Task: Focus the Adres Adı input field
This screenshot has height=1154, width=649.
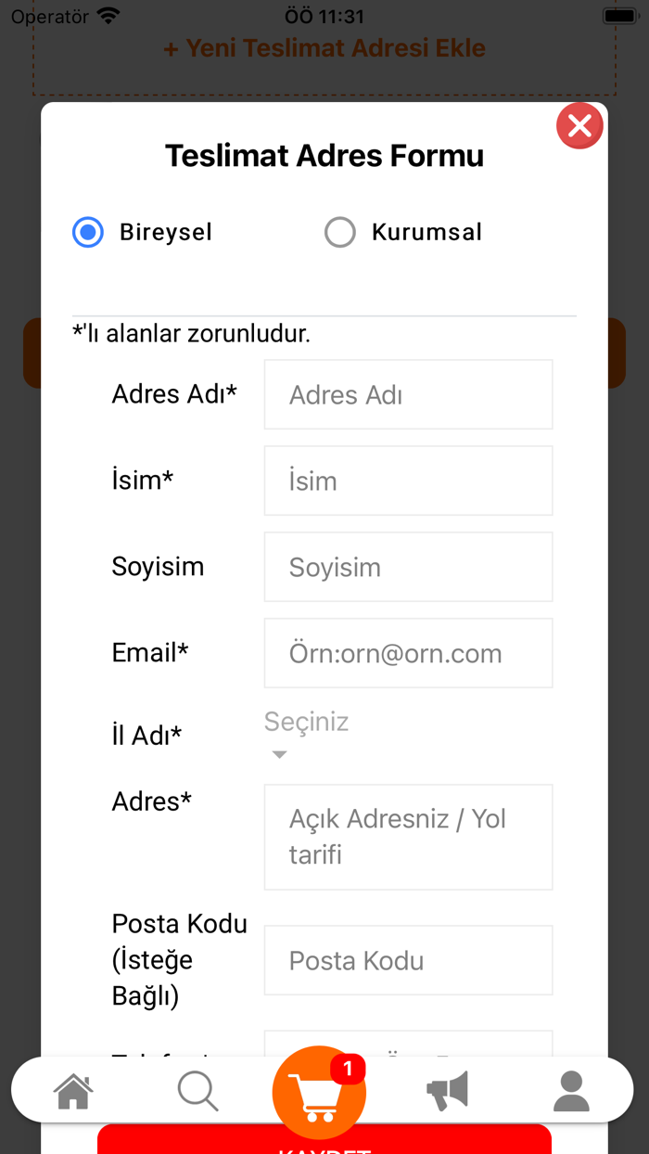Action: (408, 394)
